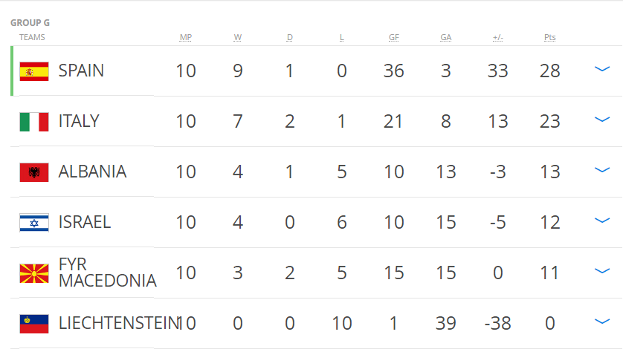The height and width of the screenshot is (349, 623).
Task: Open the ALBANIA team name link
Action: 92,172
